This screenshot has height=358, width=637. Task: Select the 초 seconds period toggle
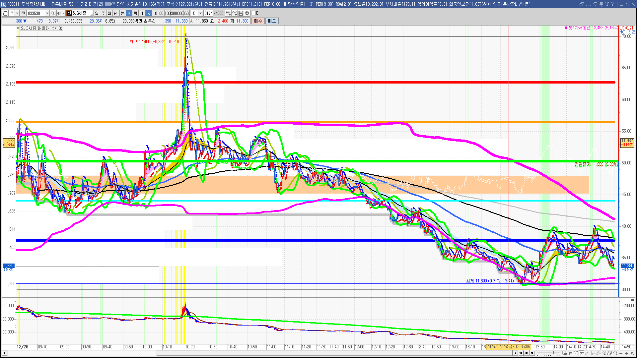click(x=129, y=13)
